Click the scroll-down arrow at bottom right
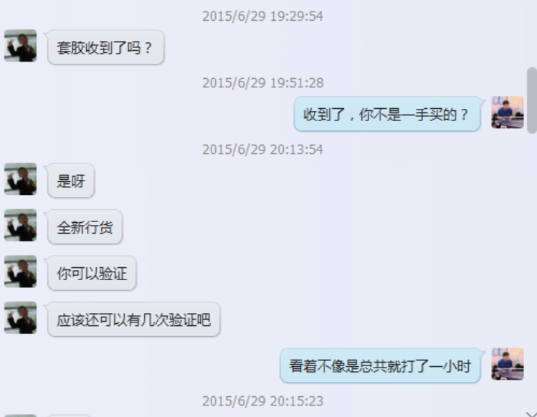Screen dimensions: 537x417 click(x=531, y=414)
